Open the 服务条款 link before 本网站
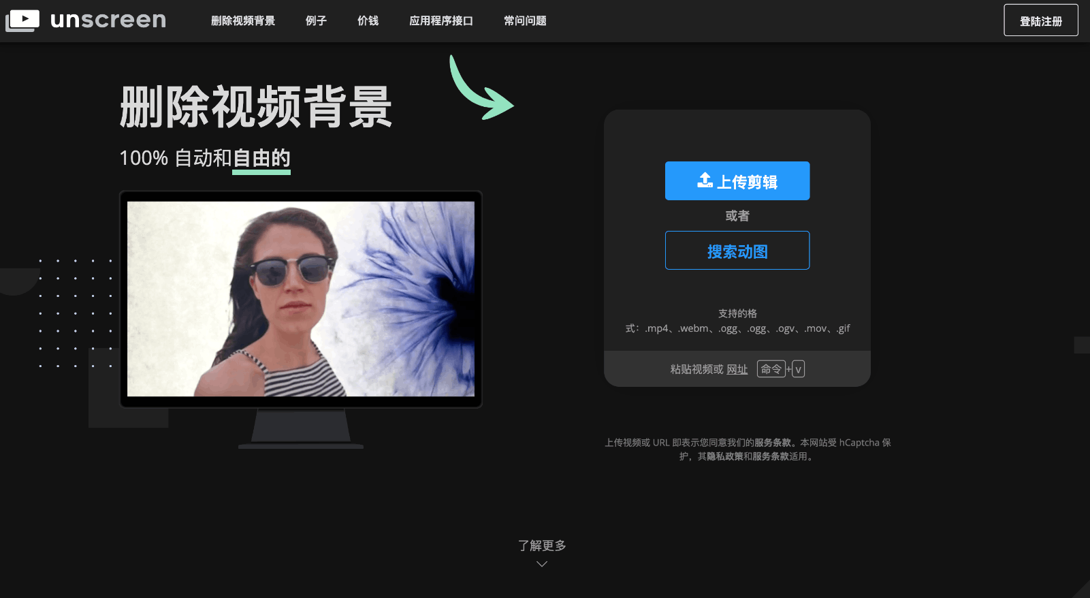This screenshot has height=598, width=1090. (772, 443)
